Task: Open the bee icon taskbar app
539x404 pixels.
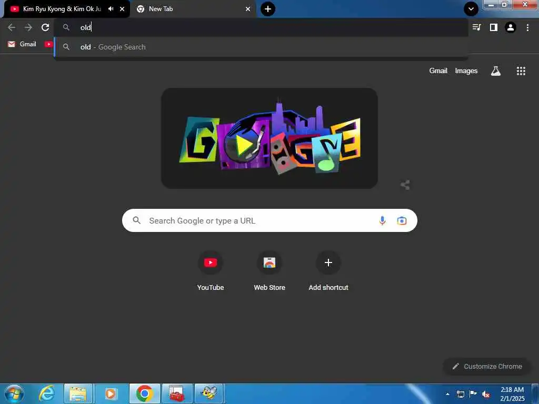Action: coord(209,393)
